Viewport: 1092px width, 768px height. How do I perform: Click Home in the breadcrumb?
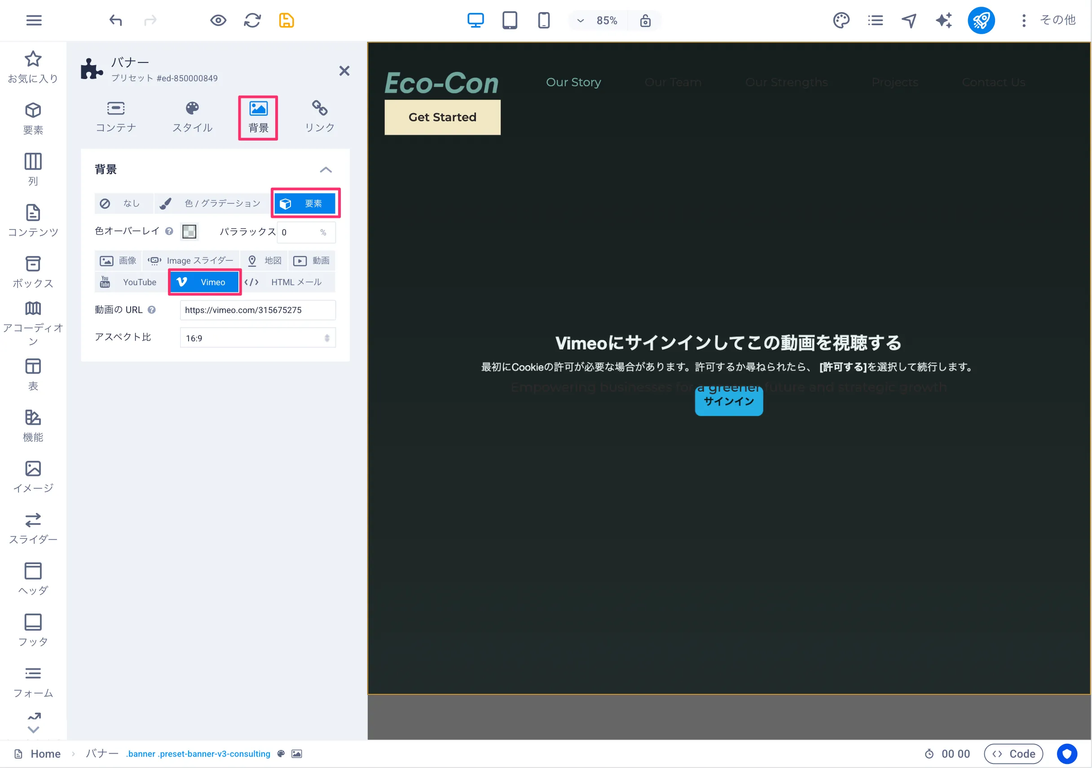click(46, 754)
